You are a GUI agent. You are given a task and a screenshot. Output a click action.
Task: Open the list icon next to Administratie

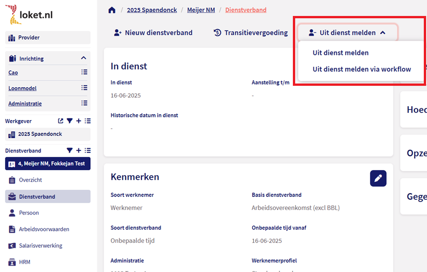pos(84,103)
